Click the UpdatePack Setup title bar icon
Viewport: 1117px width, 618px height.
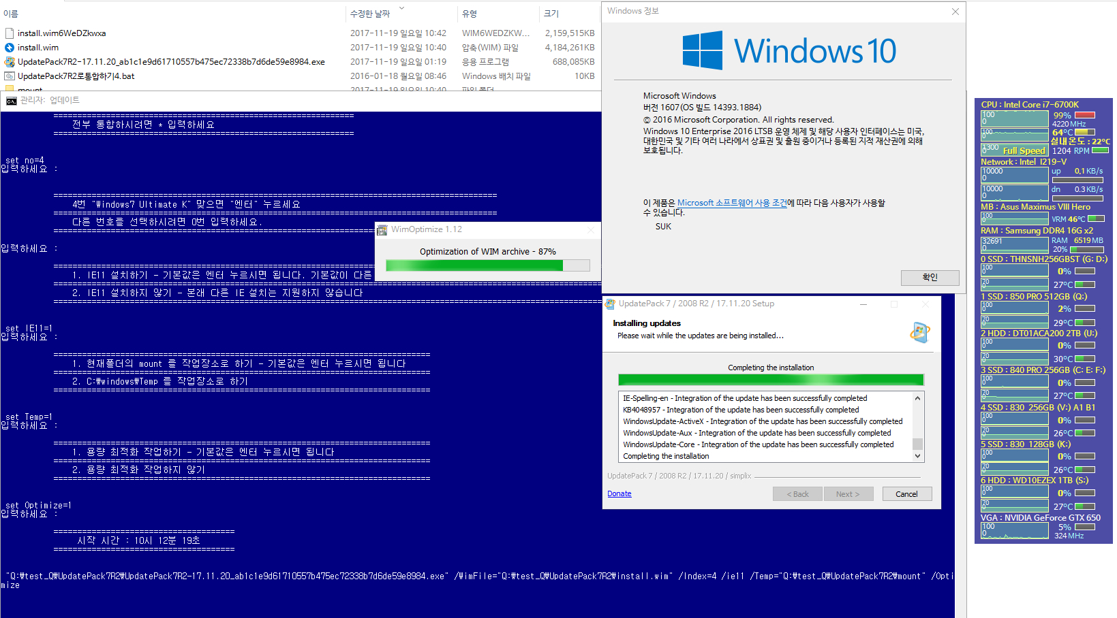coord(611,304)
